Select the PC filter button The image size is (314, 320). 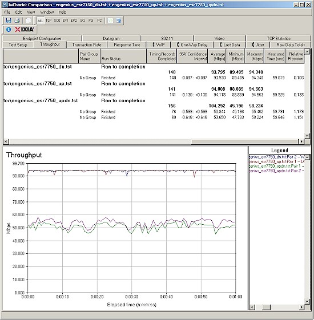tap(99, 21)
